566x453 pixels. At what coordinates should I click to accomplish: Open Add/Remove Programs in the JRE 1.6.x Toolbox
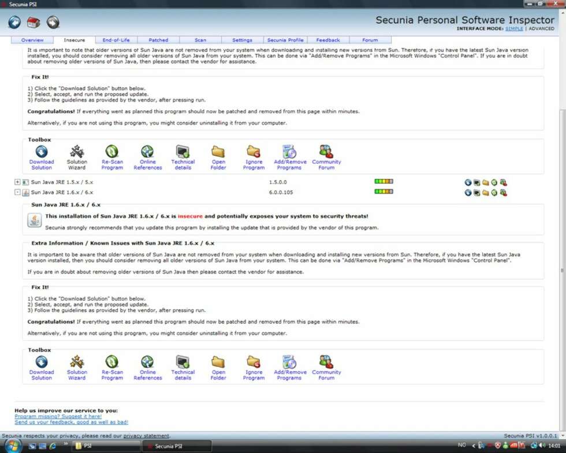(x=289, y=368)
